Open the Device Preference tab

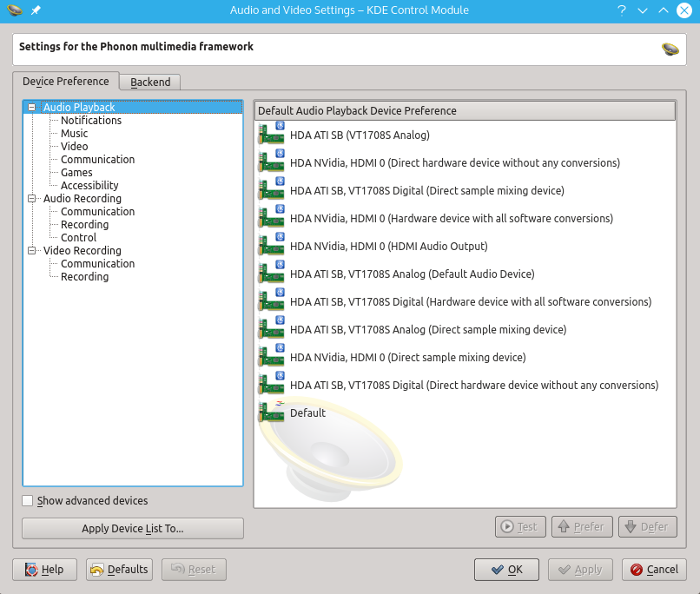[65, 82]
